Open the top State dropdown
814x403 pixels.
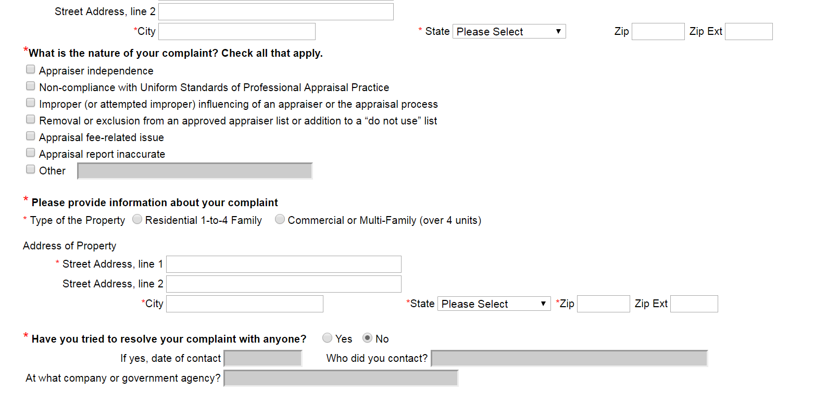tap(509, 31)
